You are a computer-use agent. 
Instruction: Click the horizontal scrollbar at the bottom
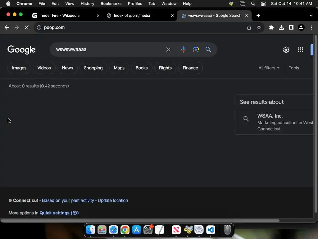[140, 221]
